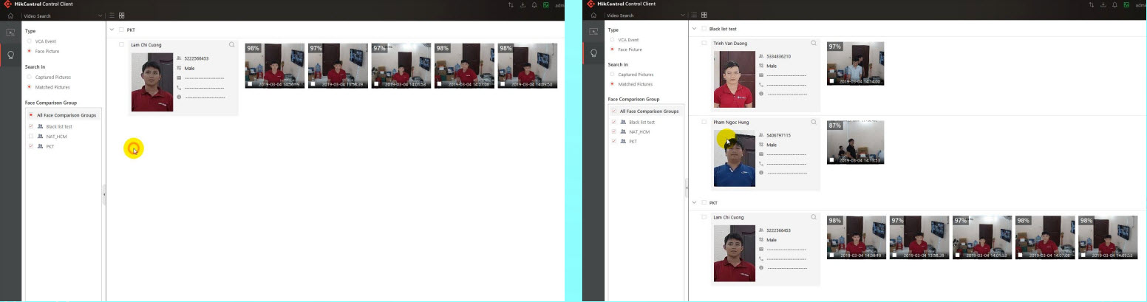The width and height of the screenshot is (1147, 302).
Task: Collapse PKT results group in left window
Action: (x=112, y=30)
